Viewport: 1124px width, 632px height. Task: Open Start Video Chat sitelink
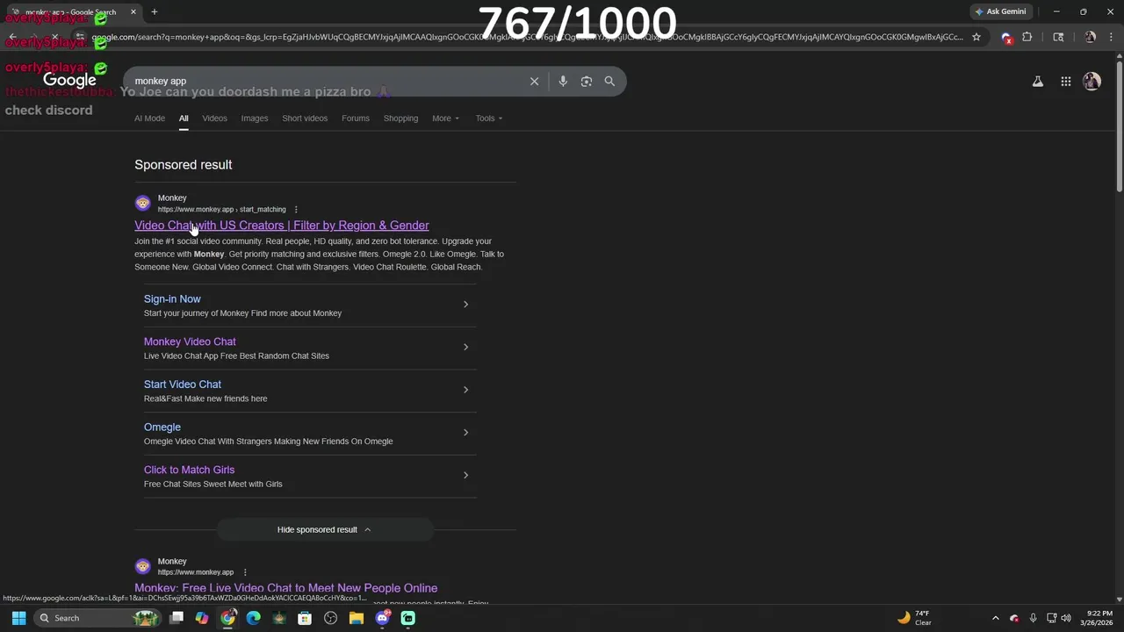tap(183, 384)
